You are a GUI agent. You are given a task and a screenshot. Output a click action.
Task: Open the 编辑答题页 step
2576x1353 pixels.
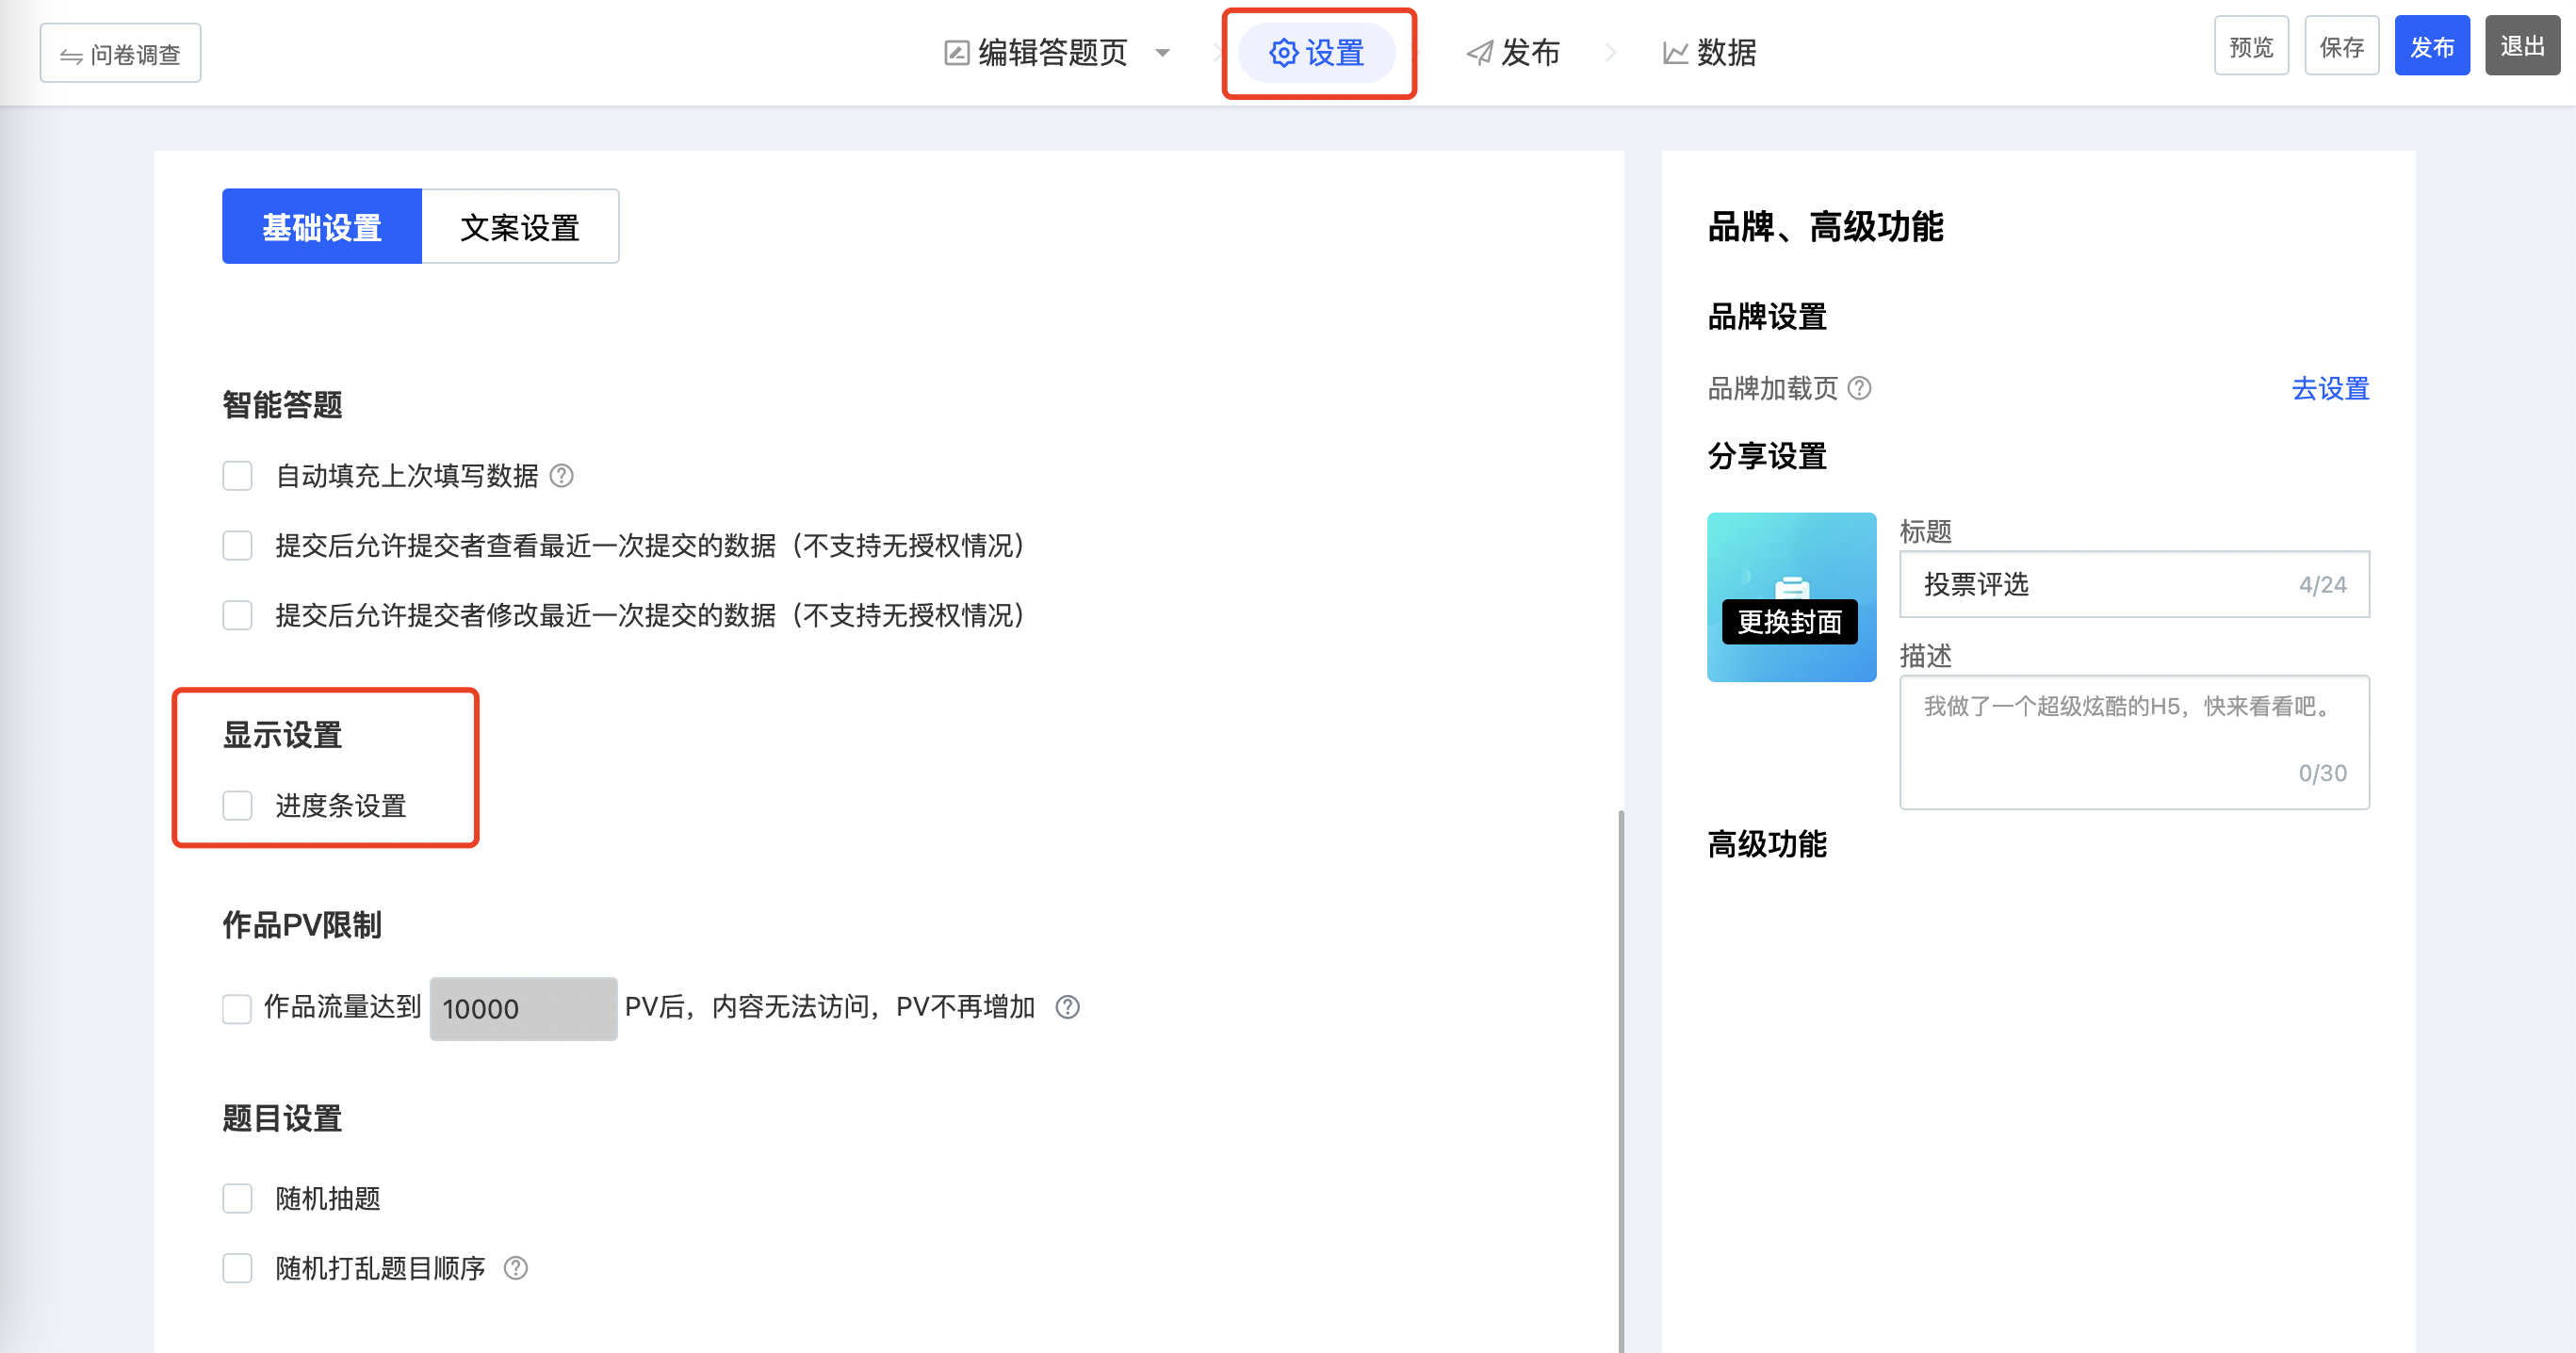pyautogui.click(x=1037, y=52)
